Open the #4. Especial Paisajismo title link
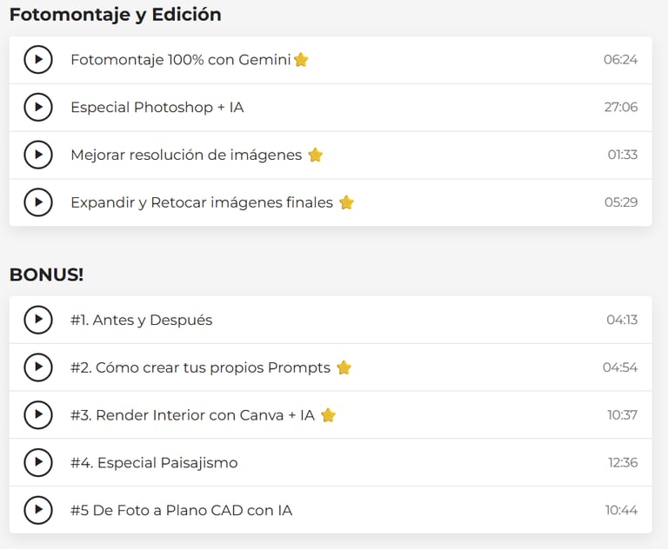Image resolution: width=668 pixels, height=549 pixels. [154, 463]
